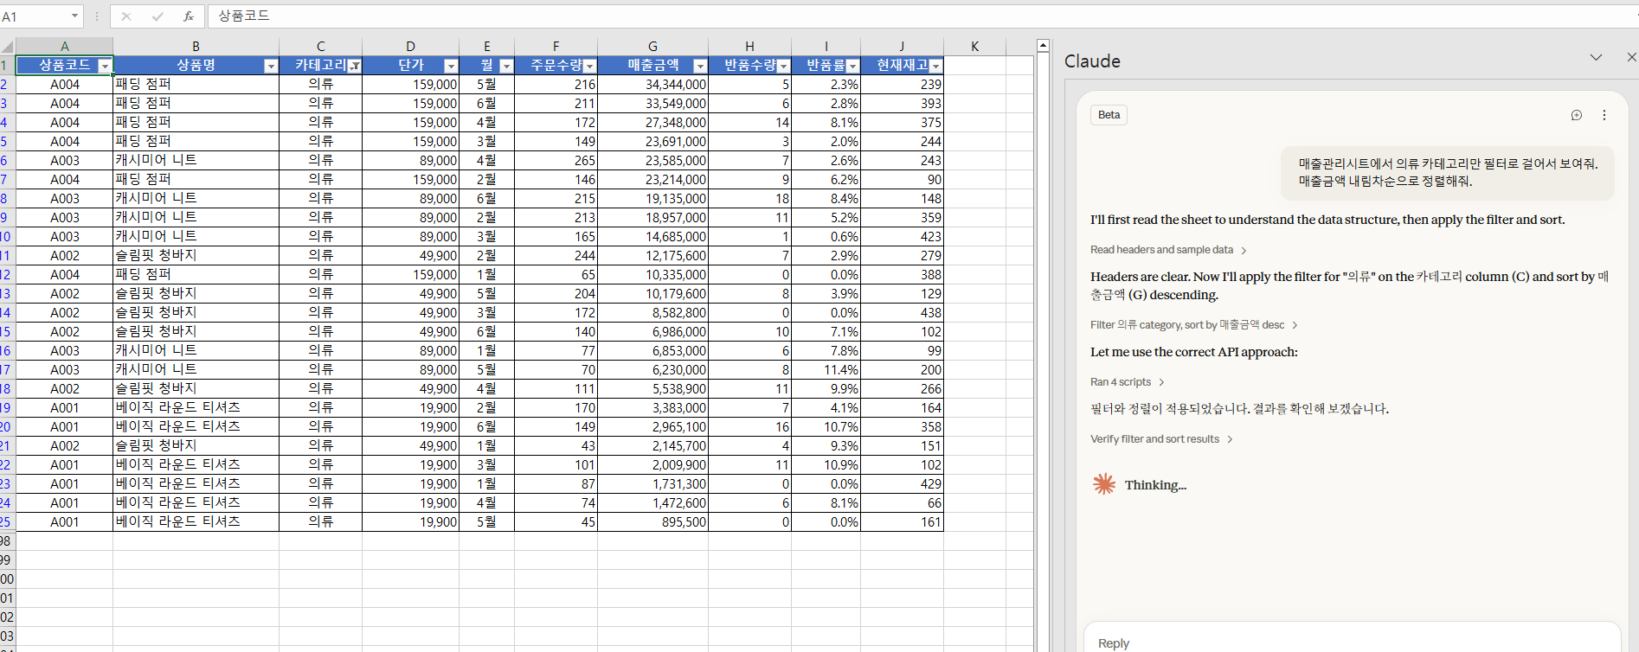Close the Claude task pane
The height and width of the screenshot is (652, 1639).
[1630, 57]
